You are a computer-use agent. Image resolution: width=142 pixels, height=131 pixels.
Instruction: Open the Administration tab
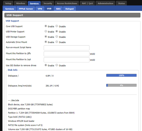pos(105,3)
